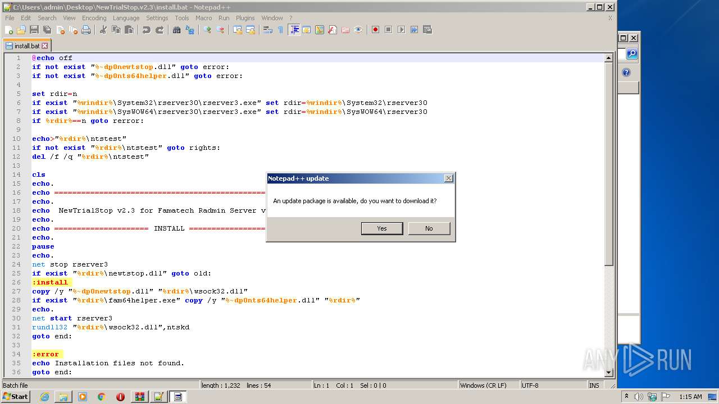Close the Notepad++ update dialog
This screenshot has height=404, width=719.
[448, 178]
